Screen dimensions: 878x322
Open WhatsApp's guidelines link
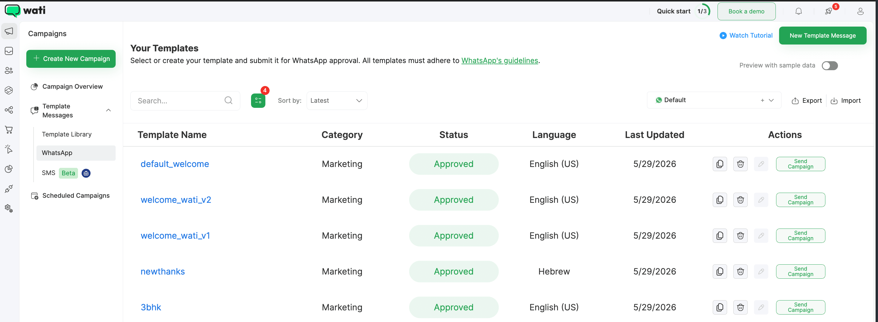pos(500,60)
